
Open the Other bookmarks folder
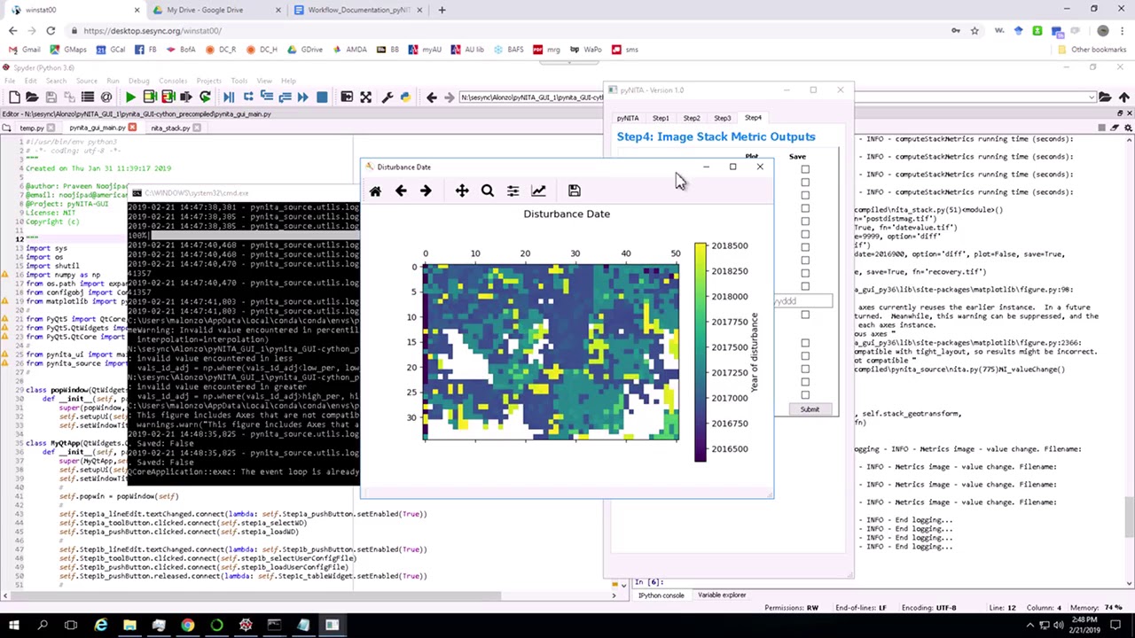(1092, 50)
